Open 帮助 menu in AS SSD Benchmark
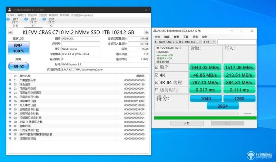The image size is (276, 162). tap(205, 37)
